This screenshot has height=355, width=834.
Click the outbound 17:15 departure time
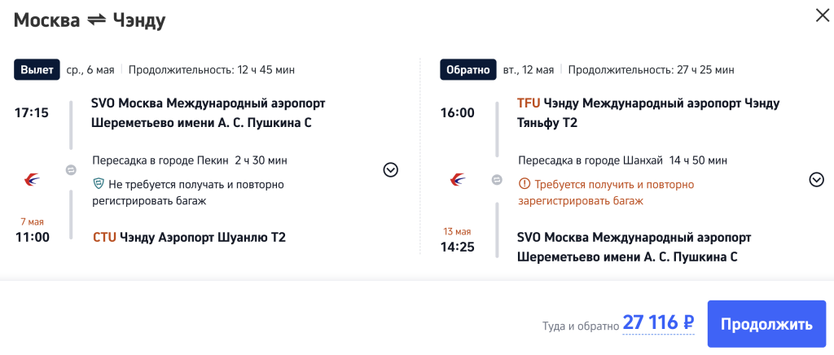coord(32,112)
